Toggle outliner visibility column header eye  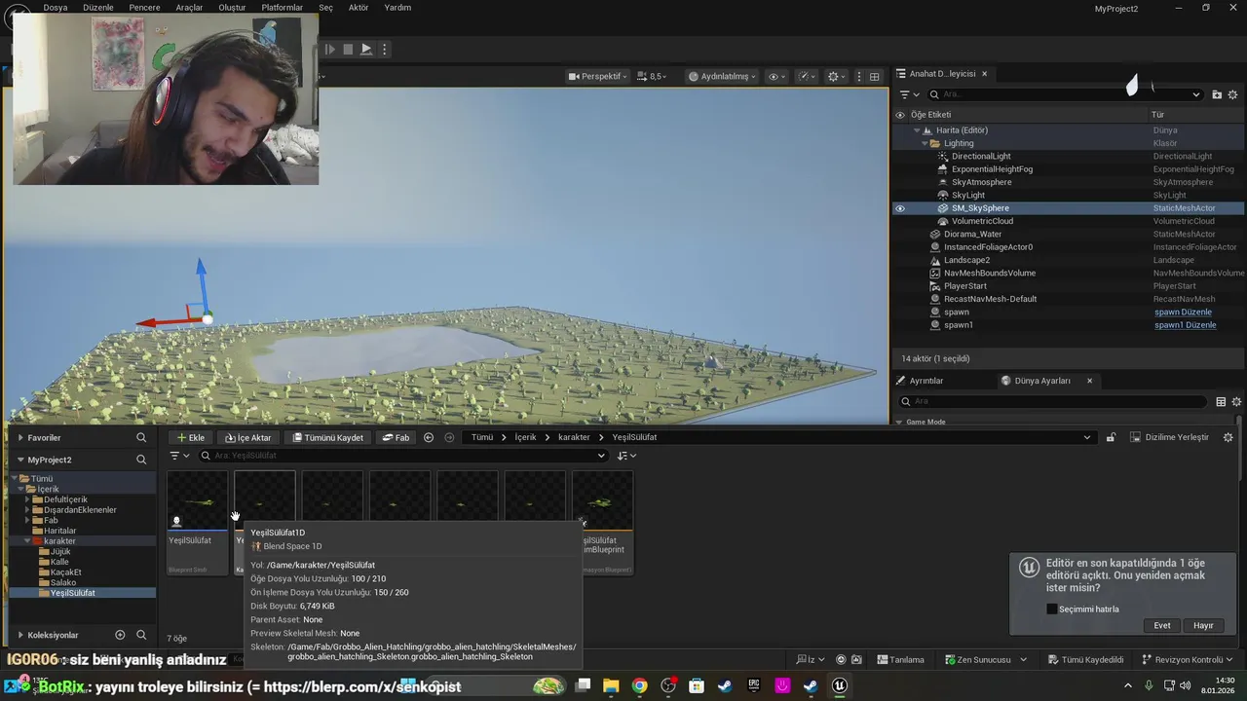900,115
